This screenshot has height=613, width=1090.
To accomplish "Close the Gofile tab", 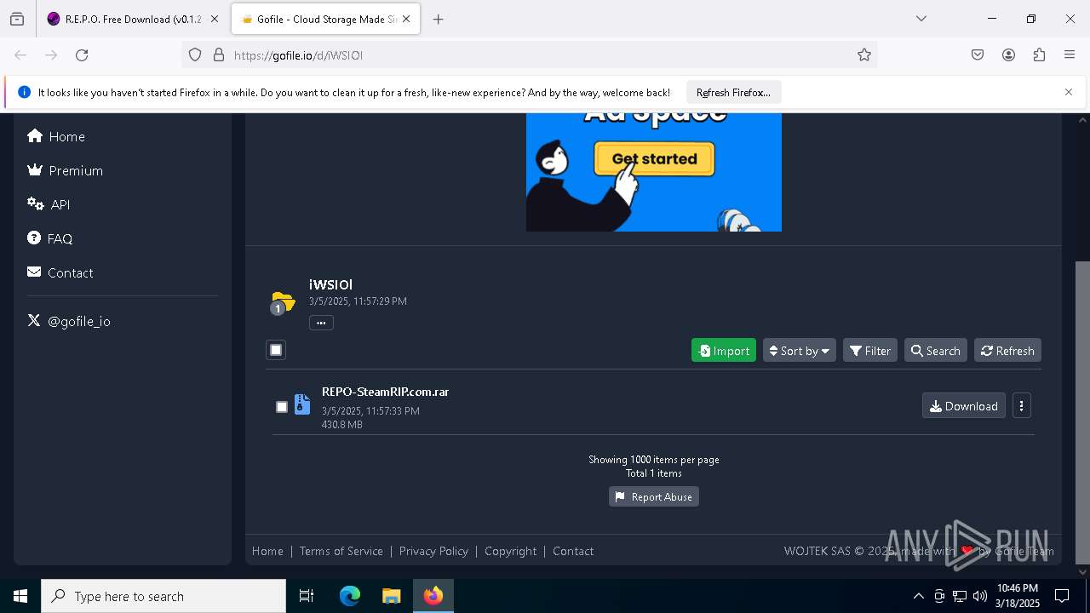I will 406,19.
